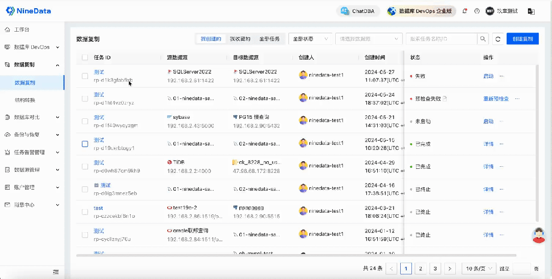552x279 pixels.
Task: Open the 请选择数据源 dropdown
Action: 369,39
